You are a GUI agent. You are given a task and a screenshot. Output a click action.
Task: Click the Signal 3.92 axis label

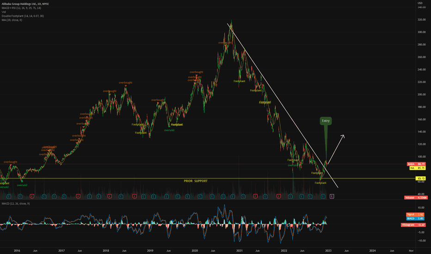point(415,214)
